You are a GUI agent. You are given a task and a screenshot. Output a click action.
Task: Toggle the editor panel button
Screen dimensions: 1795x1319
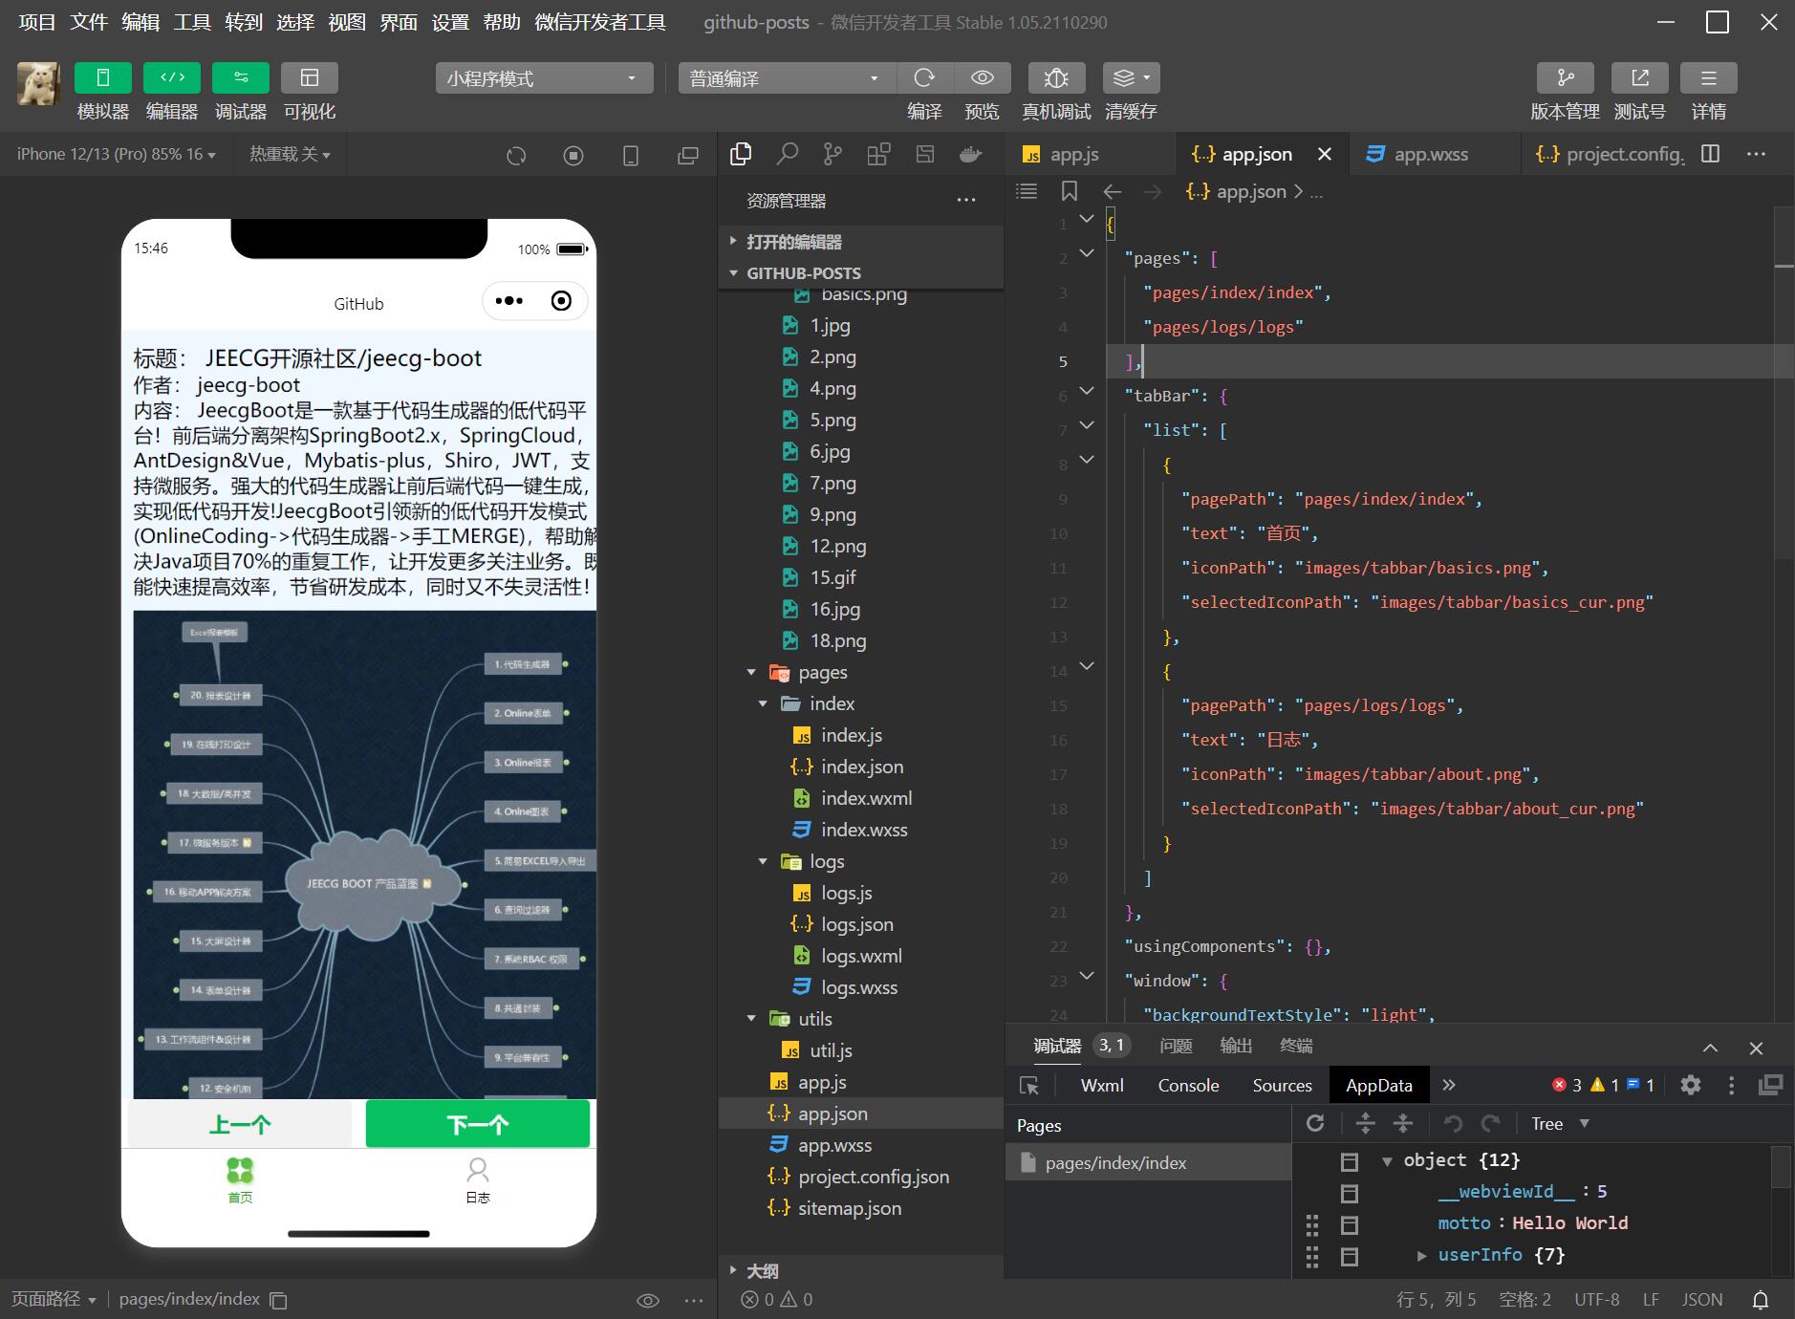(x=172, y=78)
